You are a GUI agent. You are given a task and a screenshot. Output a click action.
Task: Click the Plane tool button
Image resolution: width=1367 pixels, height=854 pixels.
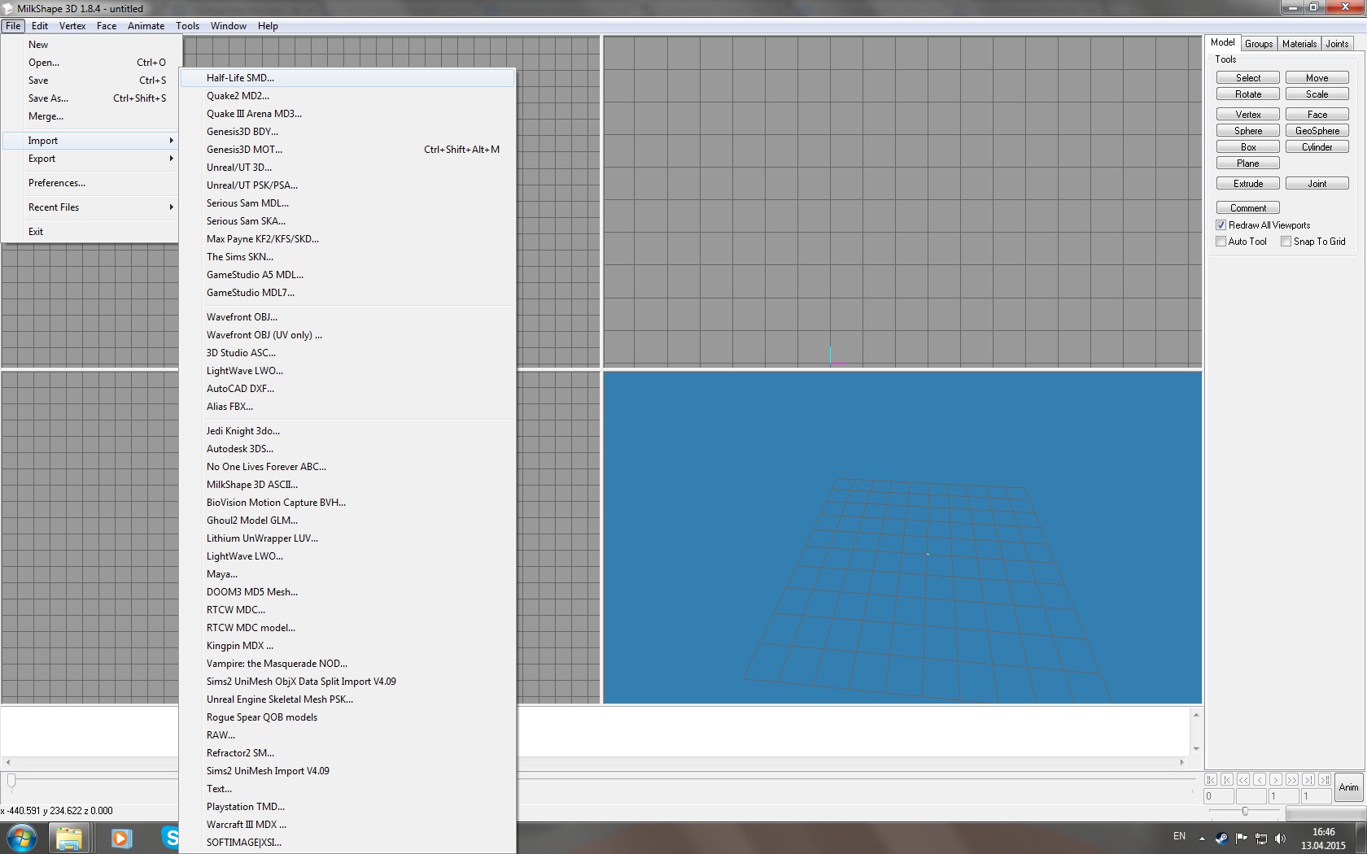(1248, 163)
